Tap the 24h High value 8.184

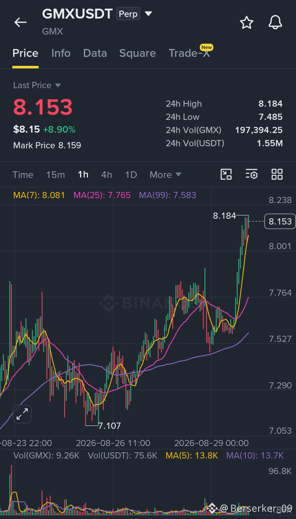click(x=271, y=104)
